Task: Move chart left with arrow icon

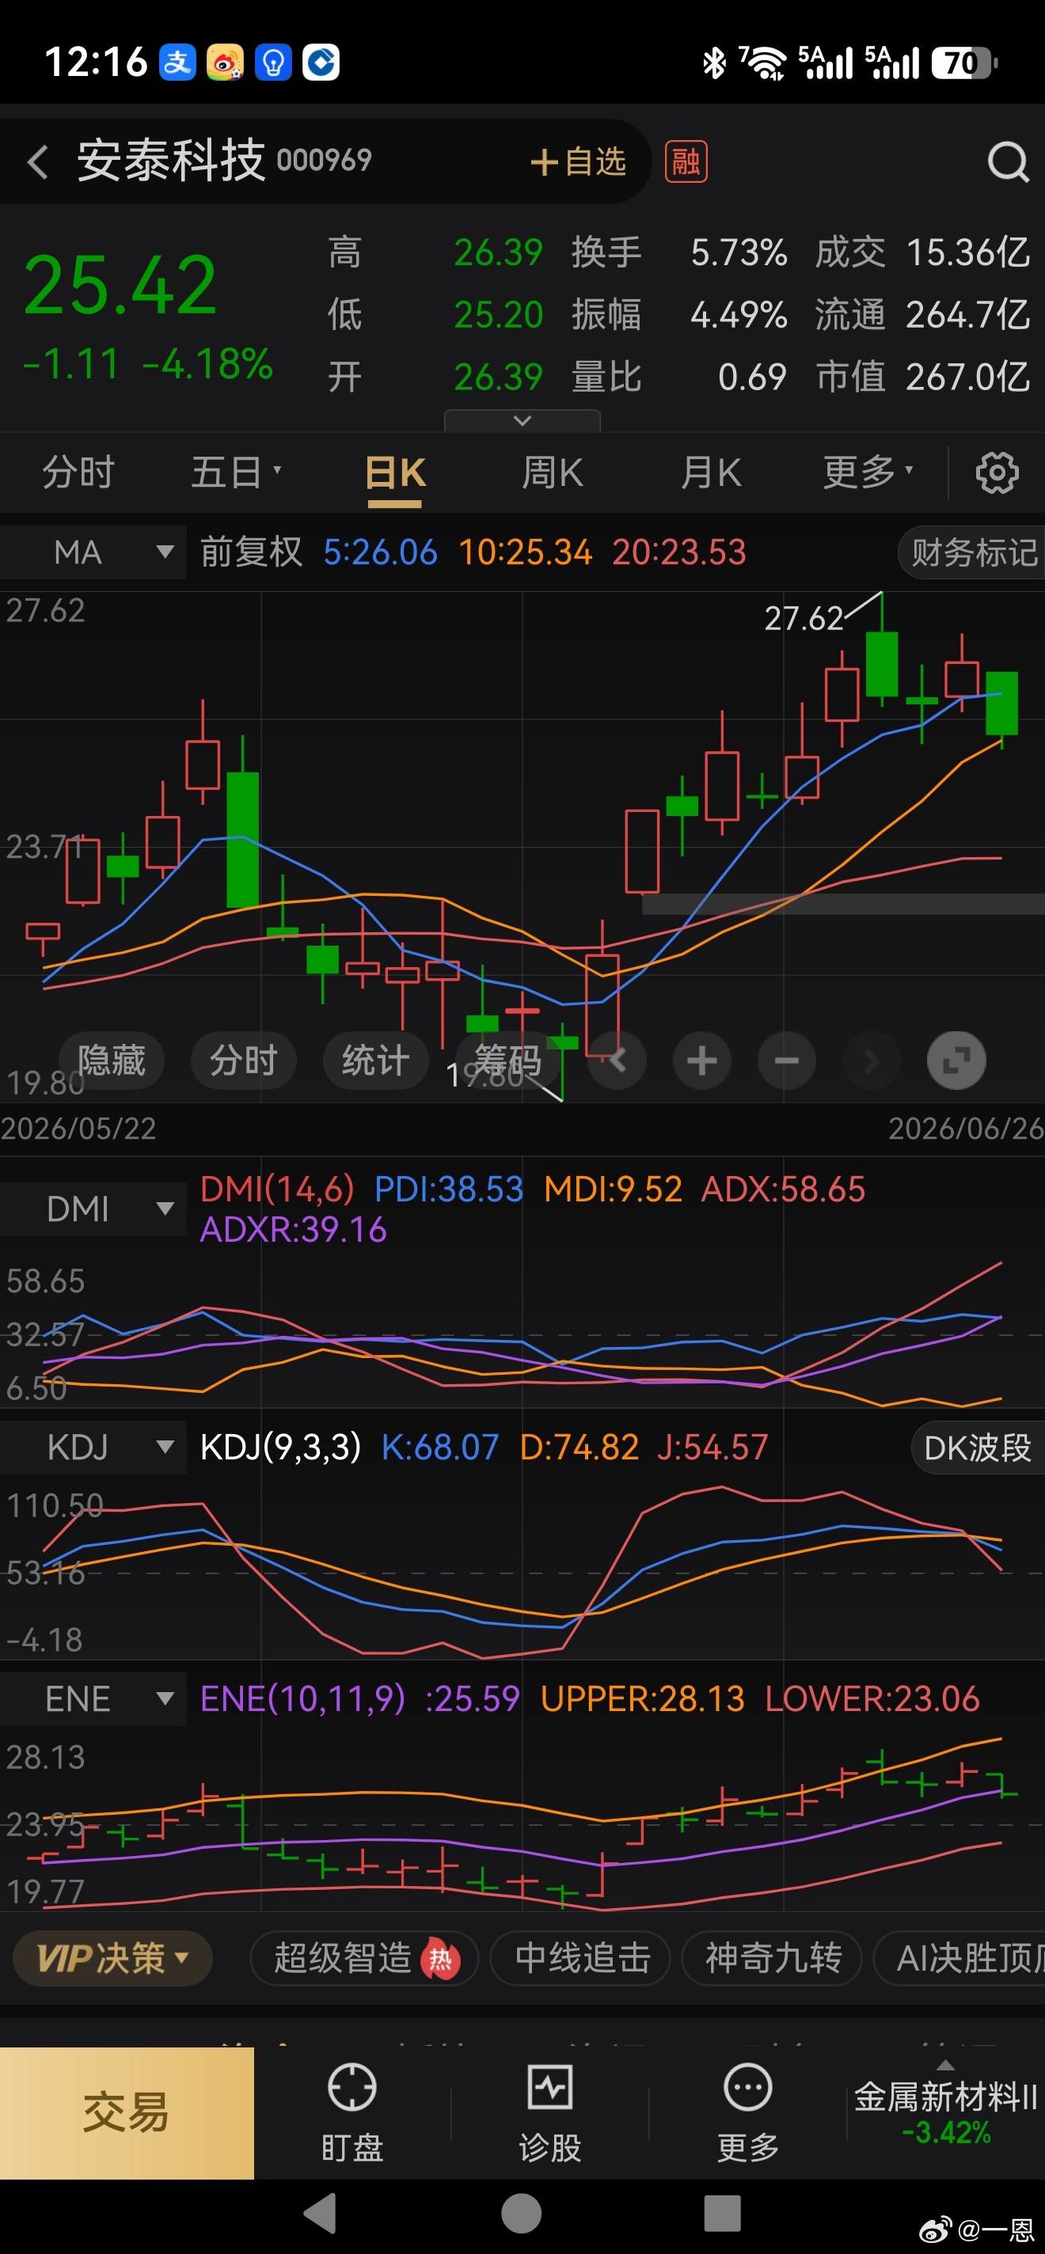Action: (x=617, y=1061)
